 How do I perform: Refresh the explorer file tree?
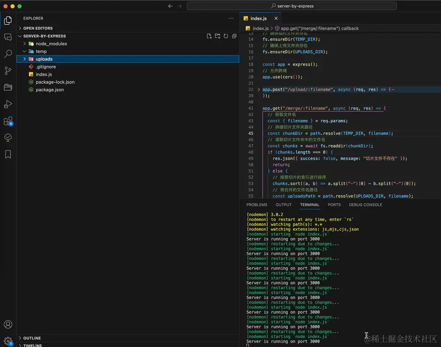[x=226, y=36]
